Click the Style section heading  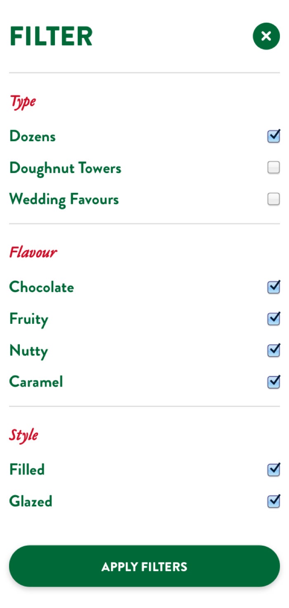click(x=24, y=435)
